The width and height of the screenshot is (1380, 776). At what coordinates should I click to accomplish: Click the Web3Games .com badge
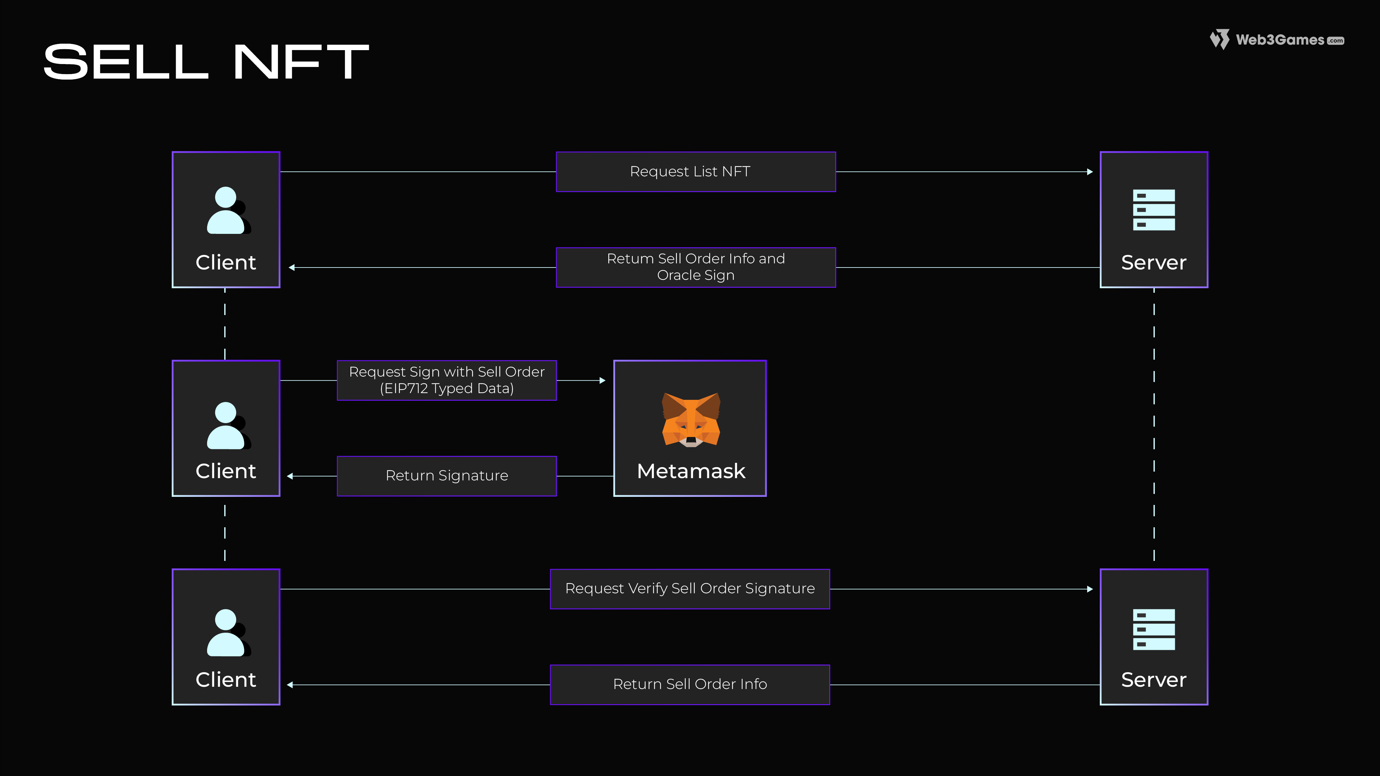coord(1336,41)
